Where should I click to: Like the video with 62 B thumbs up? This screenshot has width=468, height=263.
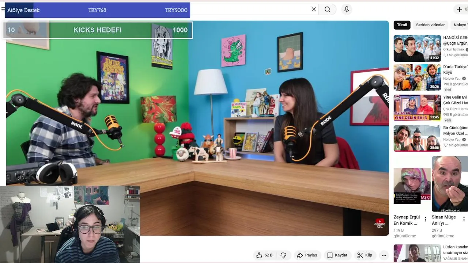point(264,255)
